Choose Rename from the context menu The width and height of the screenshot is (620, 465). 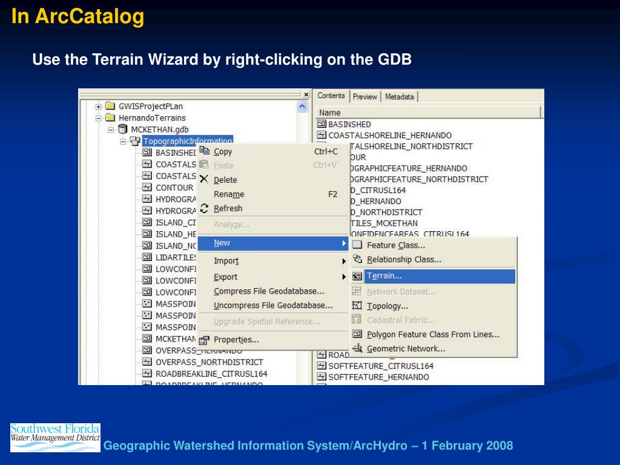(x=273, y=194)
